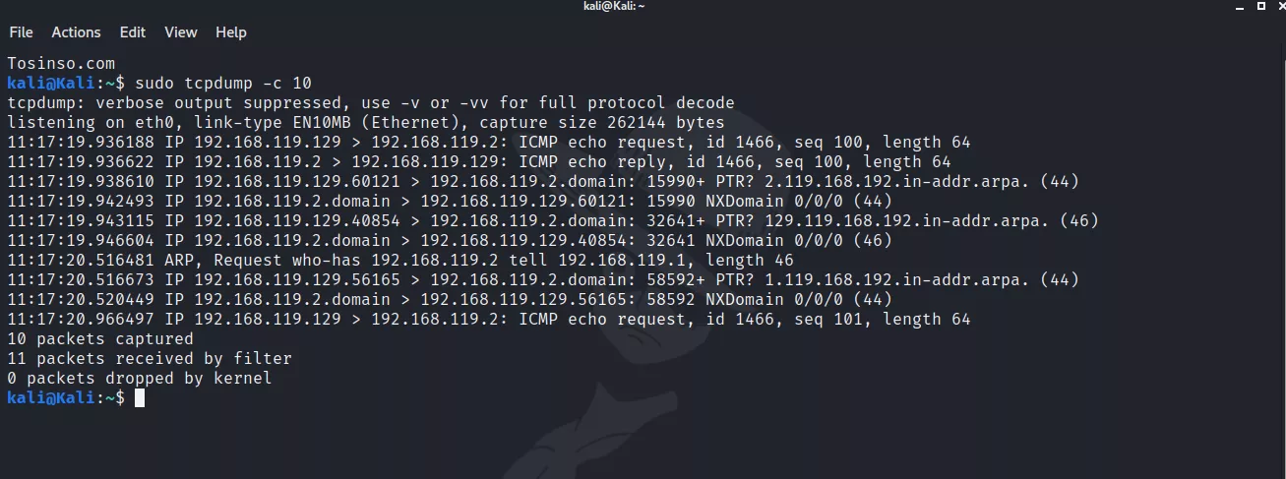
Task: Click the 'listening on eth0' line
Action: click(x=365, y=122)
